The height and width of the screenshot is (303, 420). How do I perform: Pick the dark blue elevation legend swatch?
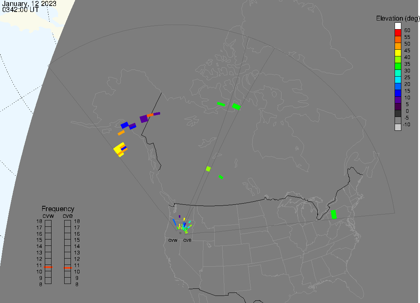click(x=398, y=93)
